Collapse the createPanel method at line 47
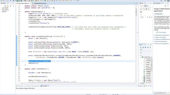170x95 pixels. point(20,36)
